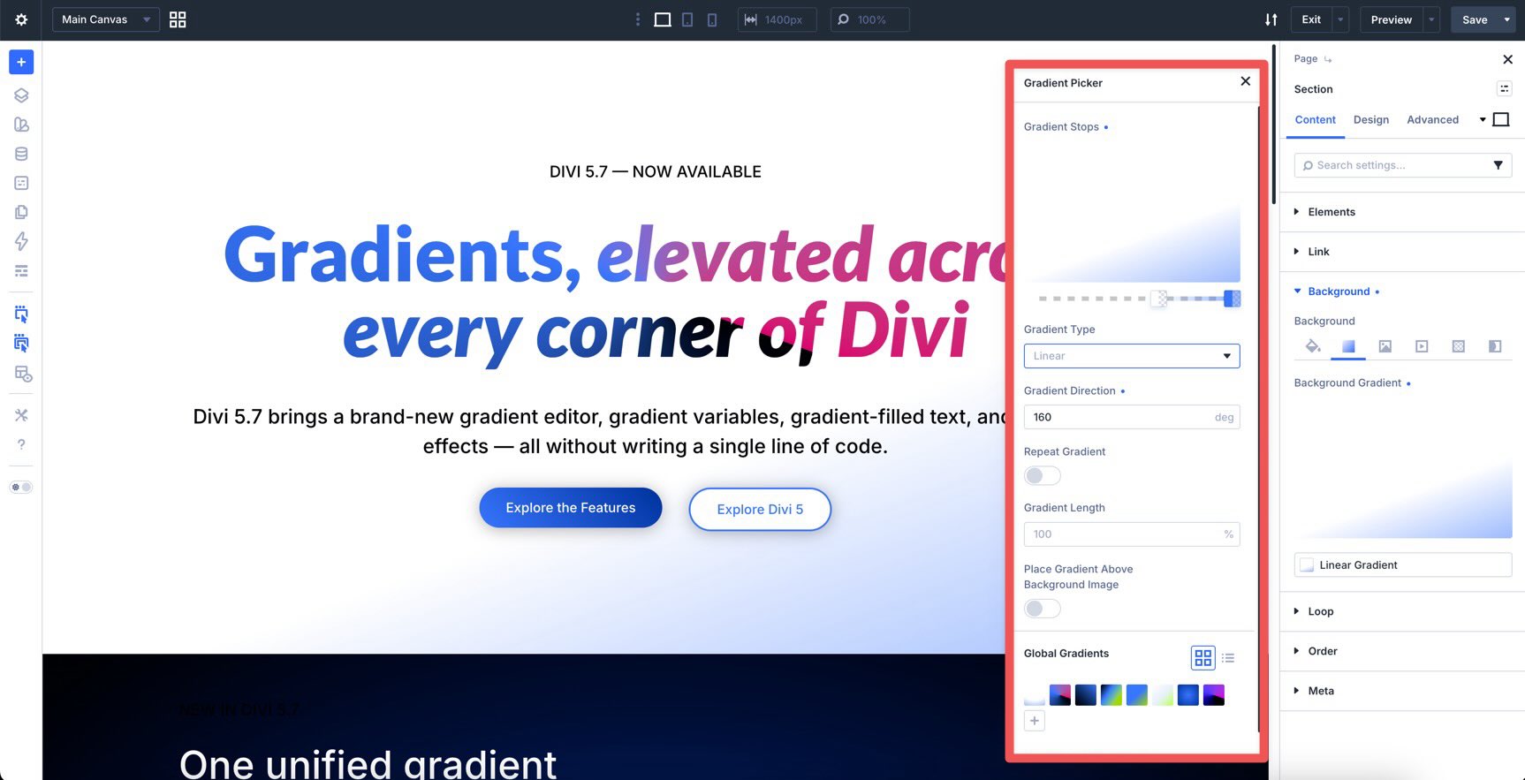Click the Preview button
The width and height of the screenshot is (1525, 780).
point(1391,19)
